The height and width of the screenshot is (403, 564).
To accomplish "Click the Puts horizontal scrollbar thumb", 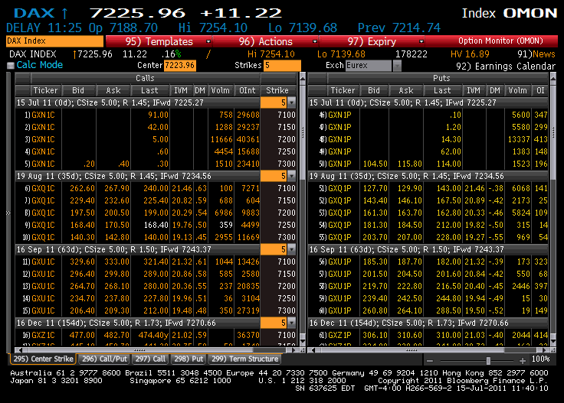I will pos(412,350).
